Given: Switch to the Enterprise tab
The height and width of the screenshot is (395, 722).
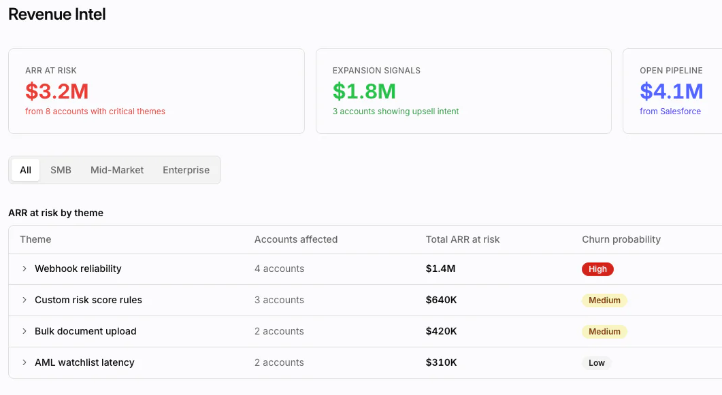Looking at the screenshot, I should click(x=186, y=170).
